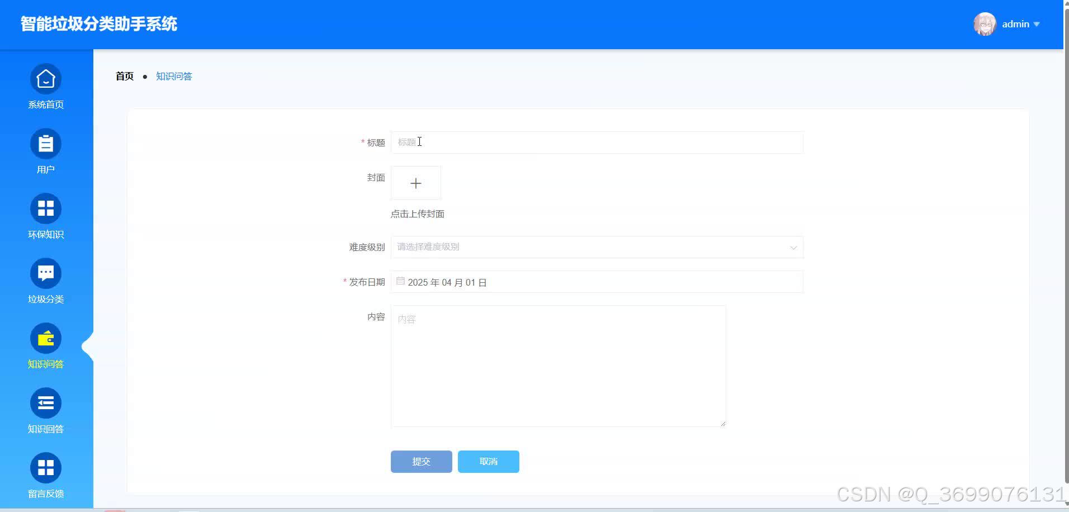Click the 环保知识 grid icon in sidebar
Image resolution: width=1069 pixels, height=512 pixels.
click(45, 208)
